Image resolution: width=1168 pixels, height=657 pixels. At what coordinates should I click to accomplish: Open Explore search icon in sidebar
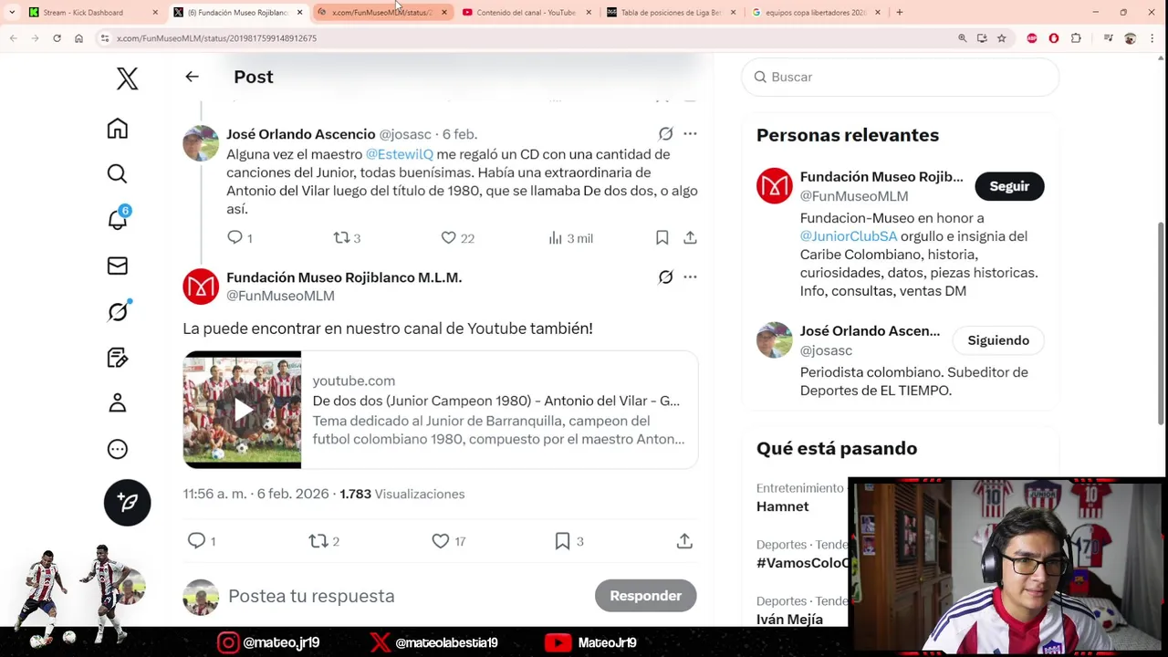point(117,173)
